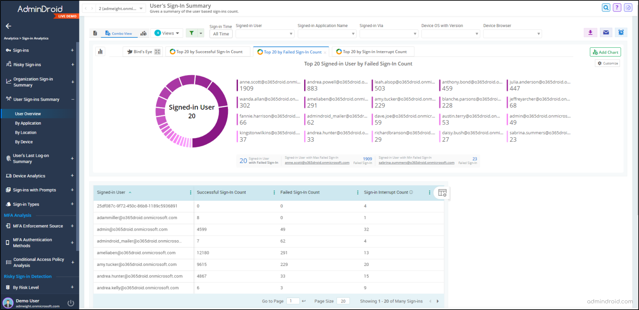Open the Device Browser filter dropdown
The image size is (639, 310).
point(513,33)
